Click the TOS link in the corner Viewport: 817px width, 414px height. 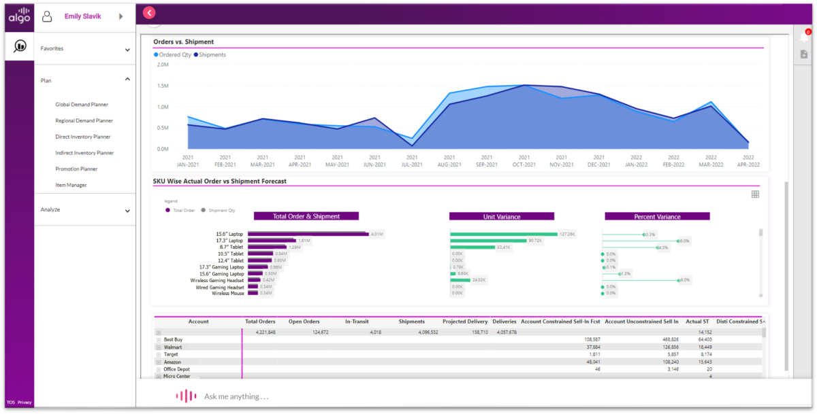click(x=10, y=402)
